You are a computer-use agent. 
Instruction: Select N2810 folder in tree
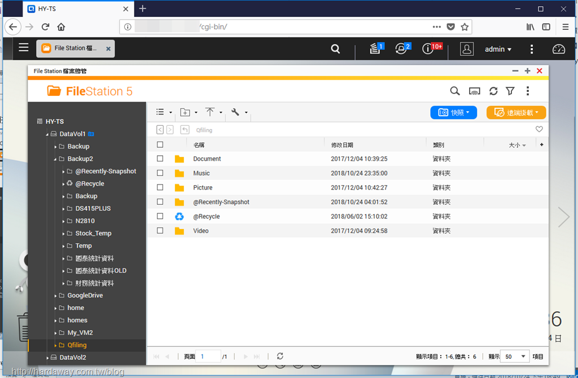click(x=85, y=221)
